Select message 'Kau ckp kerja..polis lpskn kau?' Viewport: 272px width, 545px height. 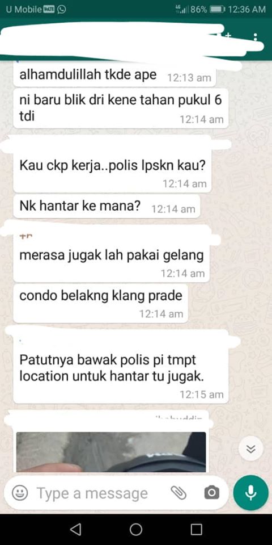[x=112, y=166]
